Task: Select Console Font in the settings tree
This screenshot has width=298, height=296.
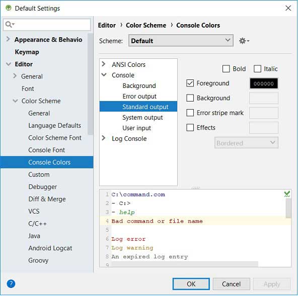Action: tap(46, 150)
